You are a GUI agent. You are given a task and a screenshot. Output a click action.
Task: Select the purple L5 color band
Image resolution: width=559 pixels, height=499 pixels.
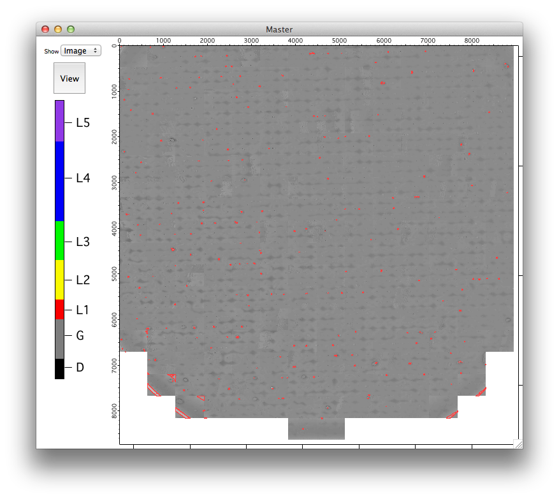pos(59,121)
